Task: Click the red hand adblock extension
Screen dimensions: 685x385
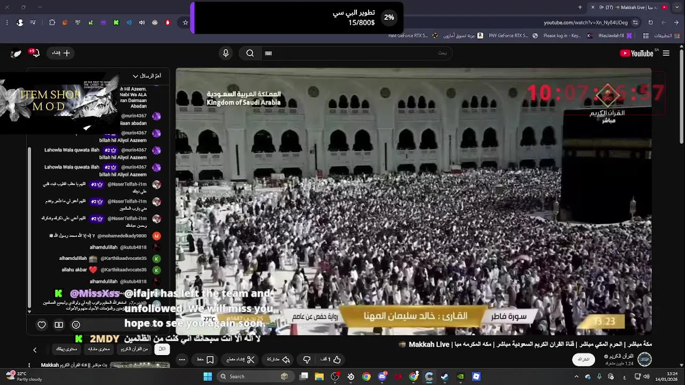Action: pos(168,22)
